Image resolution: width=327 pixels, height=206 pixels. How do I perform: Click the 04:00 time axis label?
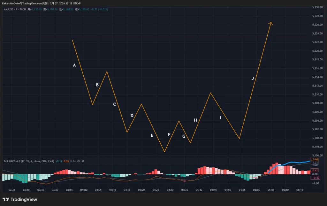click(84, 190)
